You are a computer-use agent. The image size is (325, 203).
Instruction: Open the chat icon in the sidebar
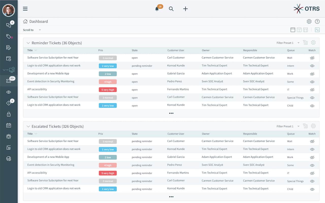[x=8, y=25]
